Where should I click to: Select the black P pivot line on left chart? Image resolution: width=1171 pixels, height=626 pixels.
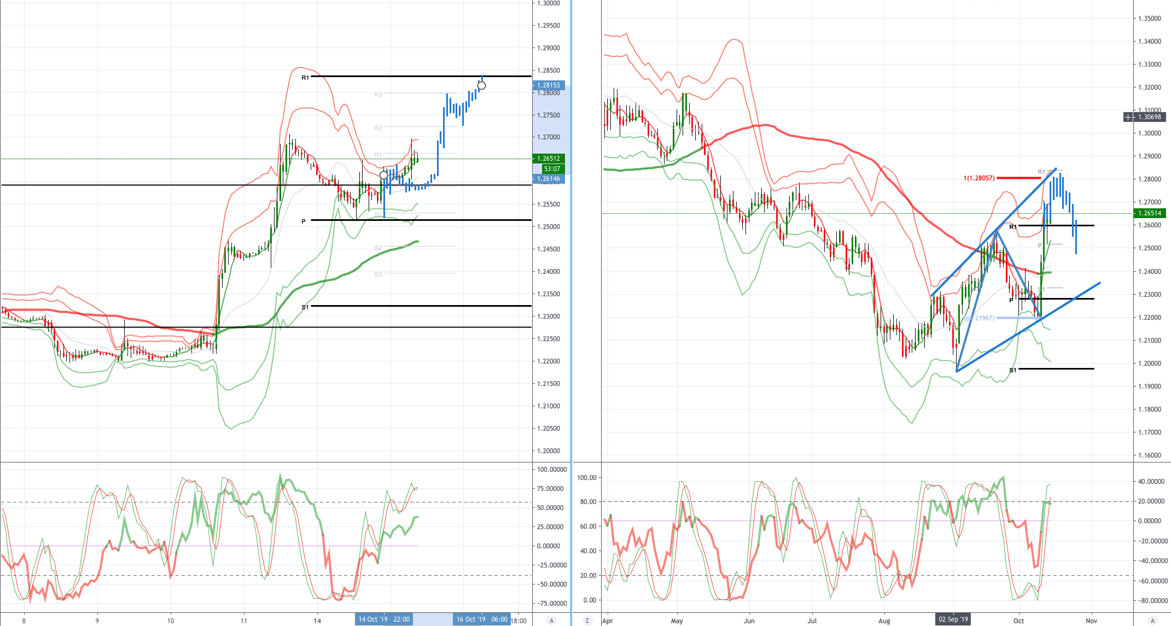click(x=421, y=220)
